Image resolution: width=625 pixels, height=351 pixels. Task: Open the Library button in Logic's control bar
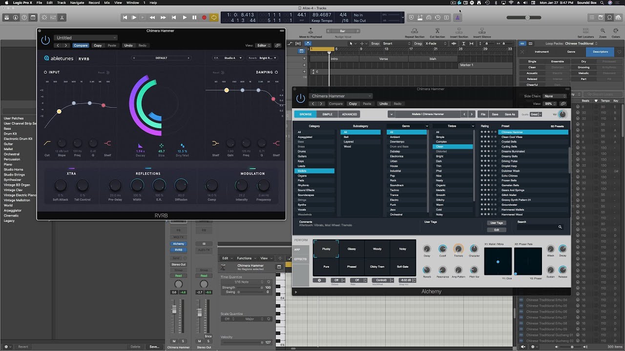pyautogui.click(x=7, y=18)
